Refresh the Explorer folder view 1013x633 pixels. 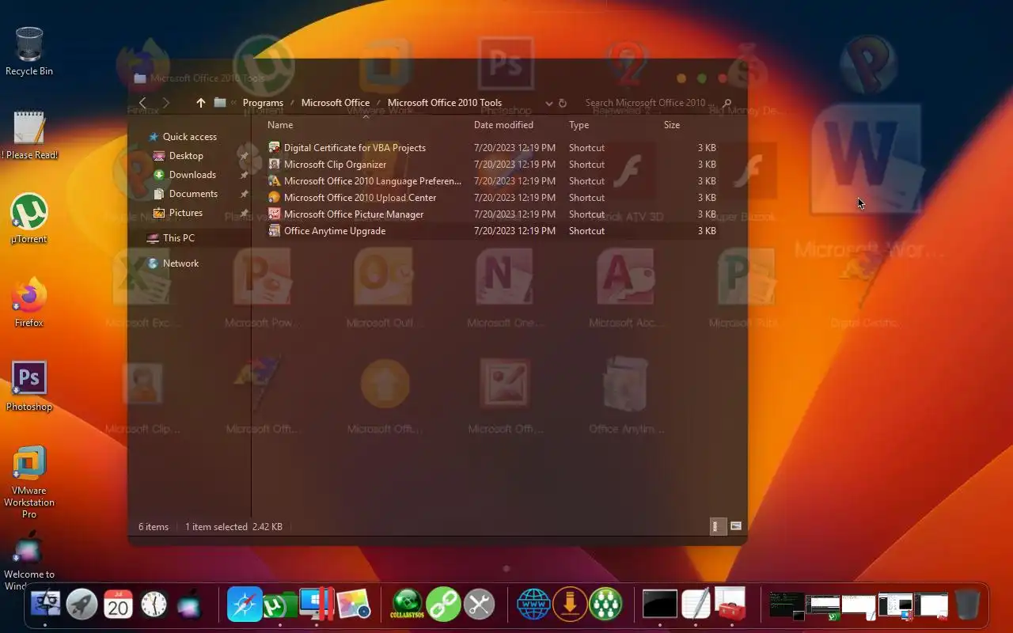point(563,103)
